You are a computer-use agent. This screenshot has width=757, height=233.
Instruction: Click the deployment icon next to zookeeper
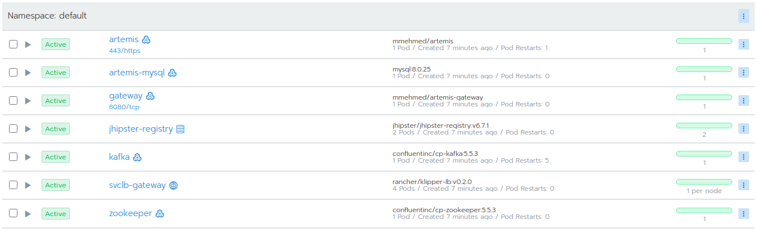[x=160, y=213]
